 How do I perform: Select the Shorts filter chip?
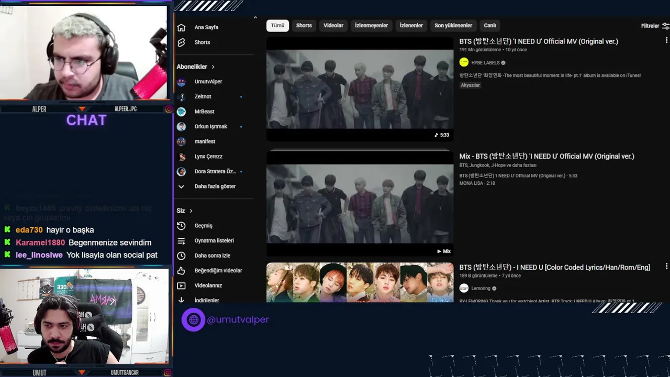pyautogui.click(x=304, y=26)
